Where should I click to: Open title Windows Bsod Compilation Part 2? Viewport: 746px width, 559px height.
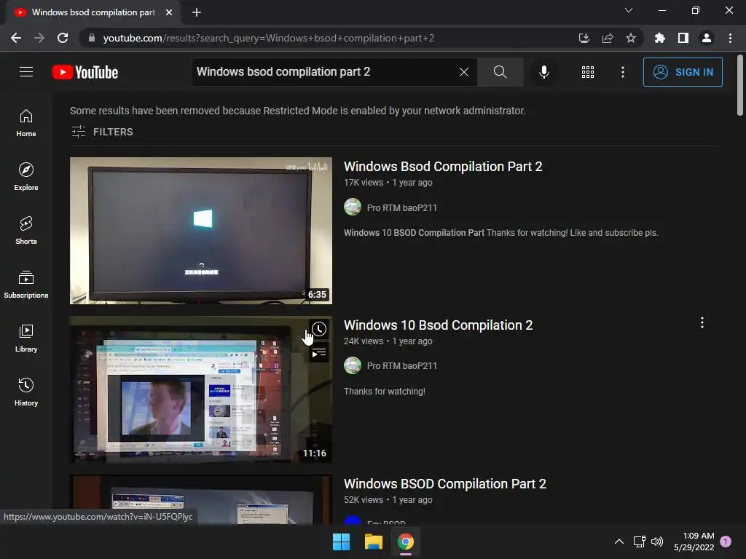coord(443,167)
